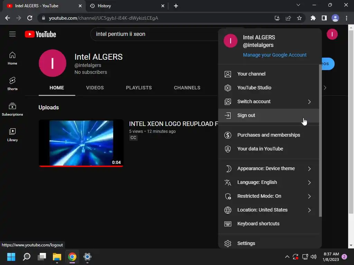Image resolution: width=354 pixels, height=265 pixels.
Task: Click the share this page icon
Action: tap(288, 18)
